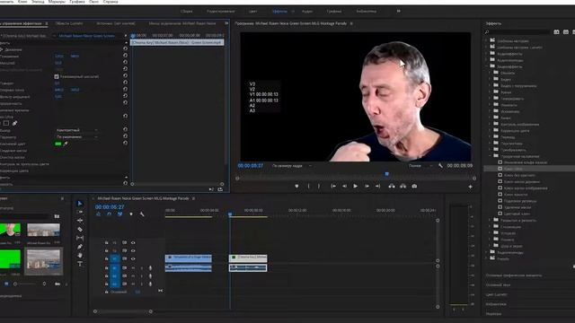Image resolution: width=575 pixels, height=323 pixels.
Task: Enable voice-over record on A1 track
Action: pyautogui.click(x=150, y=268)
